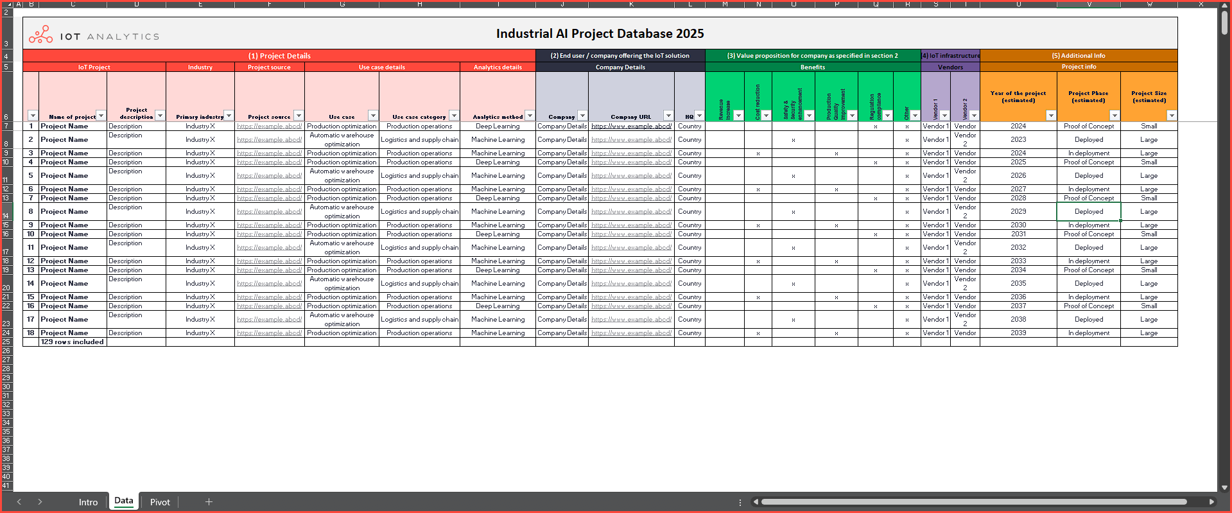Select project 2's 'Automatic warehouse optimization' cell

(x=342, y=140)
